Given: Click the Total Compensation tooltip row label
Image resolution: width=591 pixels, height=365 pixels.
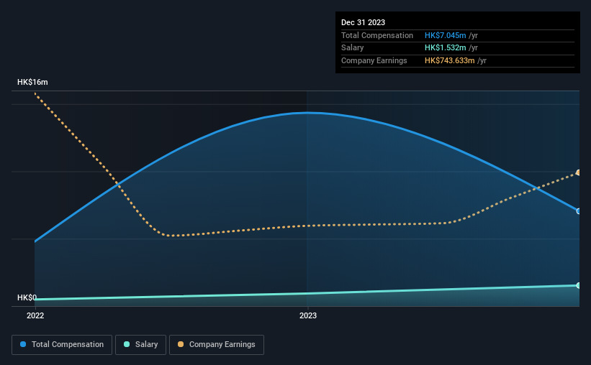Looking at the screenshot, I should tap(377, 35).
